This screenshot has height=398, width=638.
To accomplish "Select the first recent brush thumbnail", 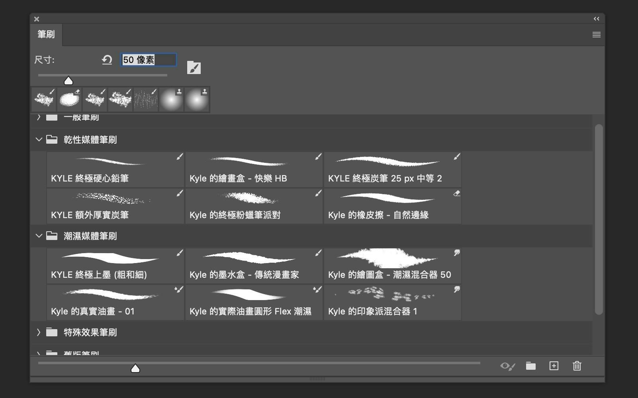I will point(44,99).
